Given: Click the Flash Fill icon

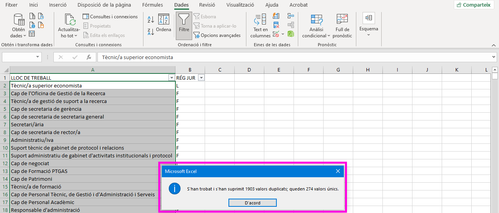Looking at the screenshot, I should [276, 16].
